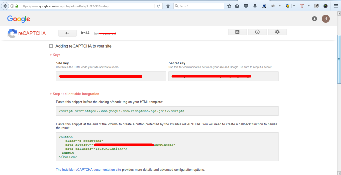The height and width of the screenshot is (175, 341).
Task: Open the Invisible reCAPTCHA documentation site link
Action: [x=88, y=169]
